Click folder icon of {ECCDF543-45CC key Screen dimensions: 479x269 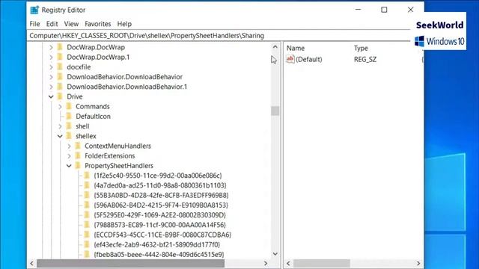coord(87,235)
